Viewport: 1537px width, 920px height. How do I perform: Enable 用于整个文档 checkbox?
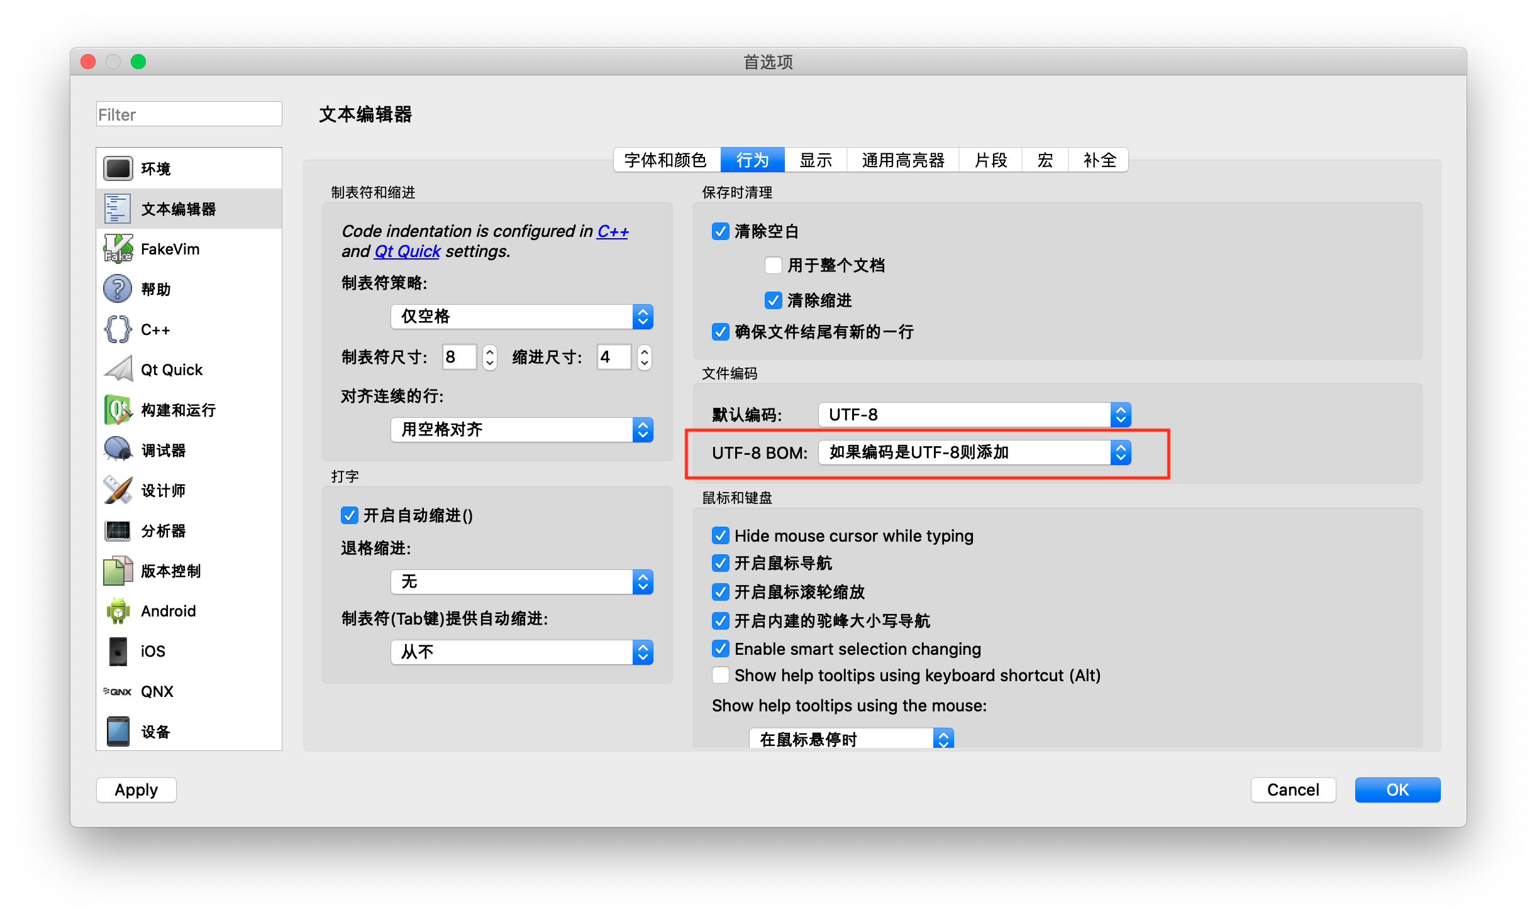[773, 265]
